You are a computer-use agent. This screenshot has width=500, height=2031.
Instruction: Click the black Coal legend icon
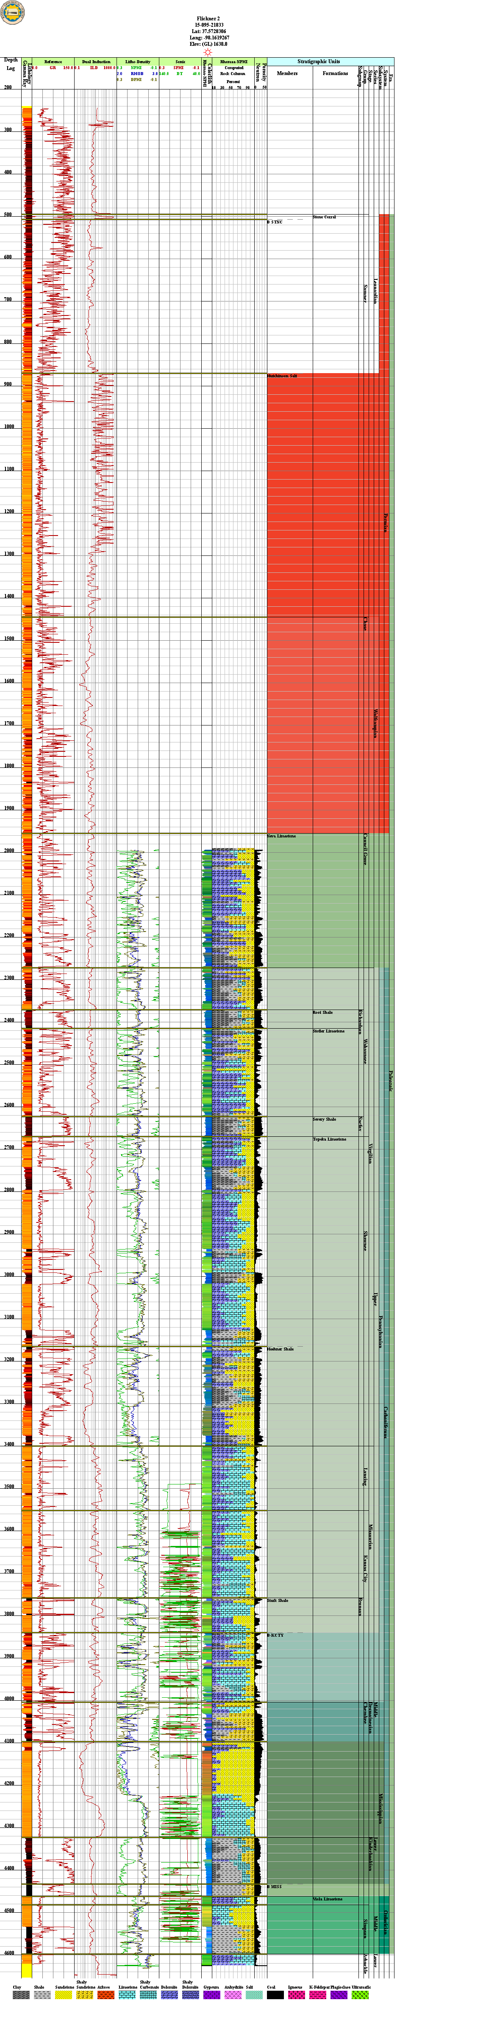point(275,1995)
